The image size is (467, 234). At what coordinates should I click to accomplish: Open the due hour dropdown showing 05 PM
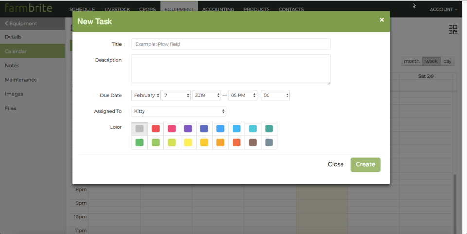242,96
